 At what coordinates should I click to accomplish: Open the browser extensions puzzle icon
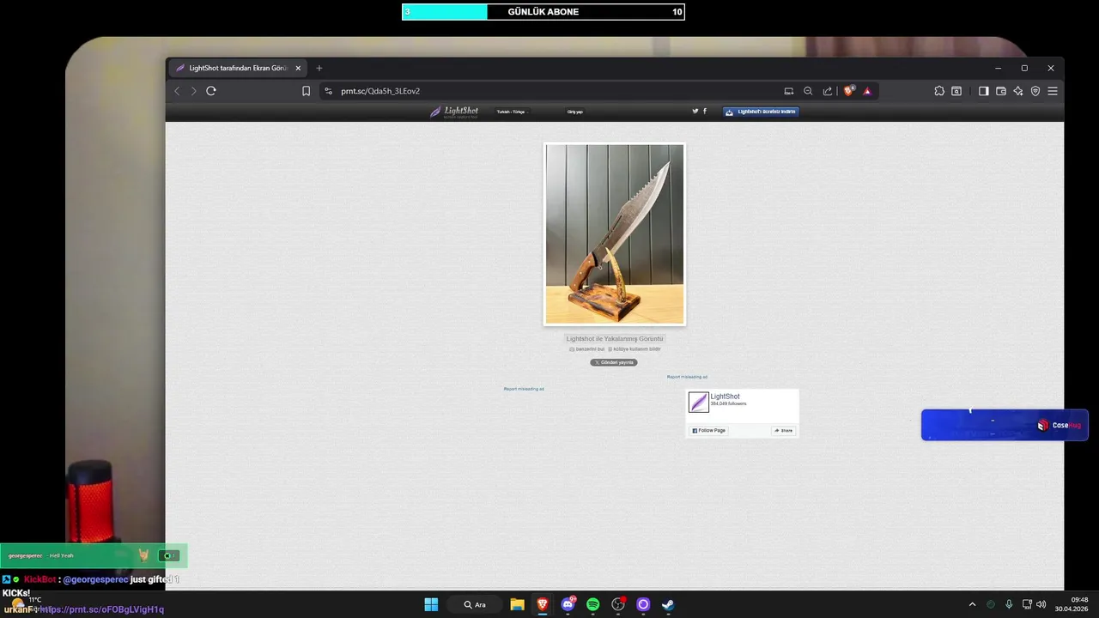pos(939,91)
